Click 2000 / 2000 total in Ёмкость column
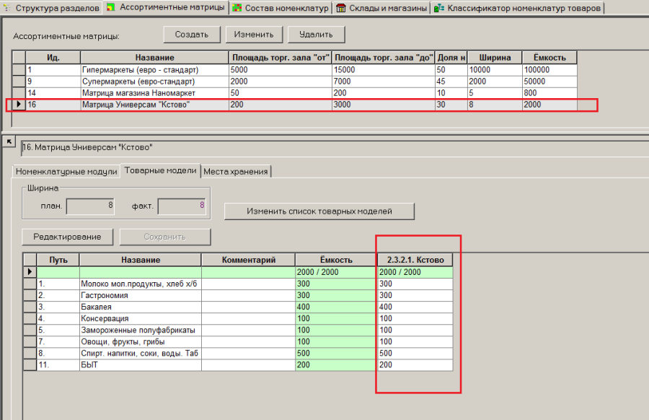 (335, 272)
